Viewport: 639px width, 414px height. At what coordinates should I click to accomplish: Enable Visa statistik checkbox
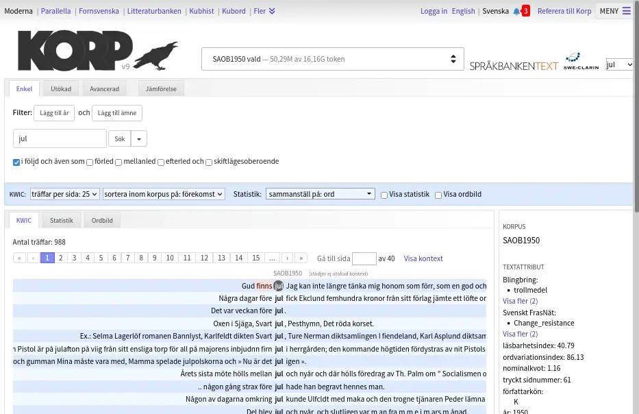(x=384, y=195)
